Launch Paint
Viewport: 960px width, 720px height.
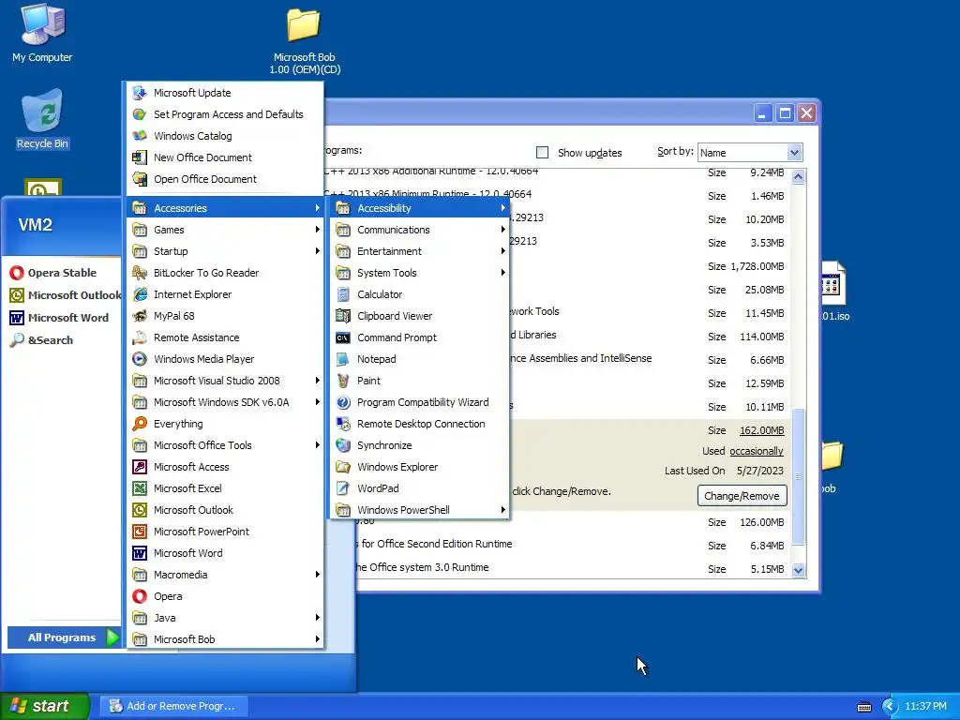pos(420,381)
